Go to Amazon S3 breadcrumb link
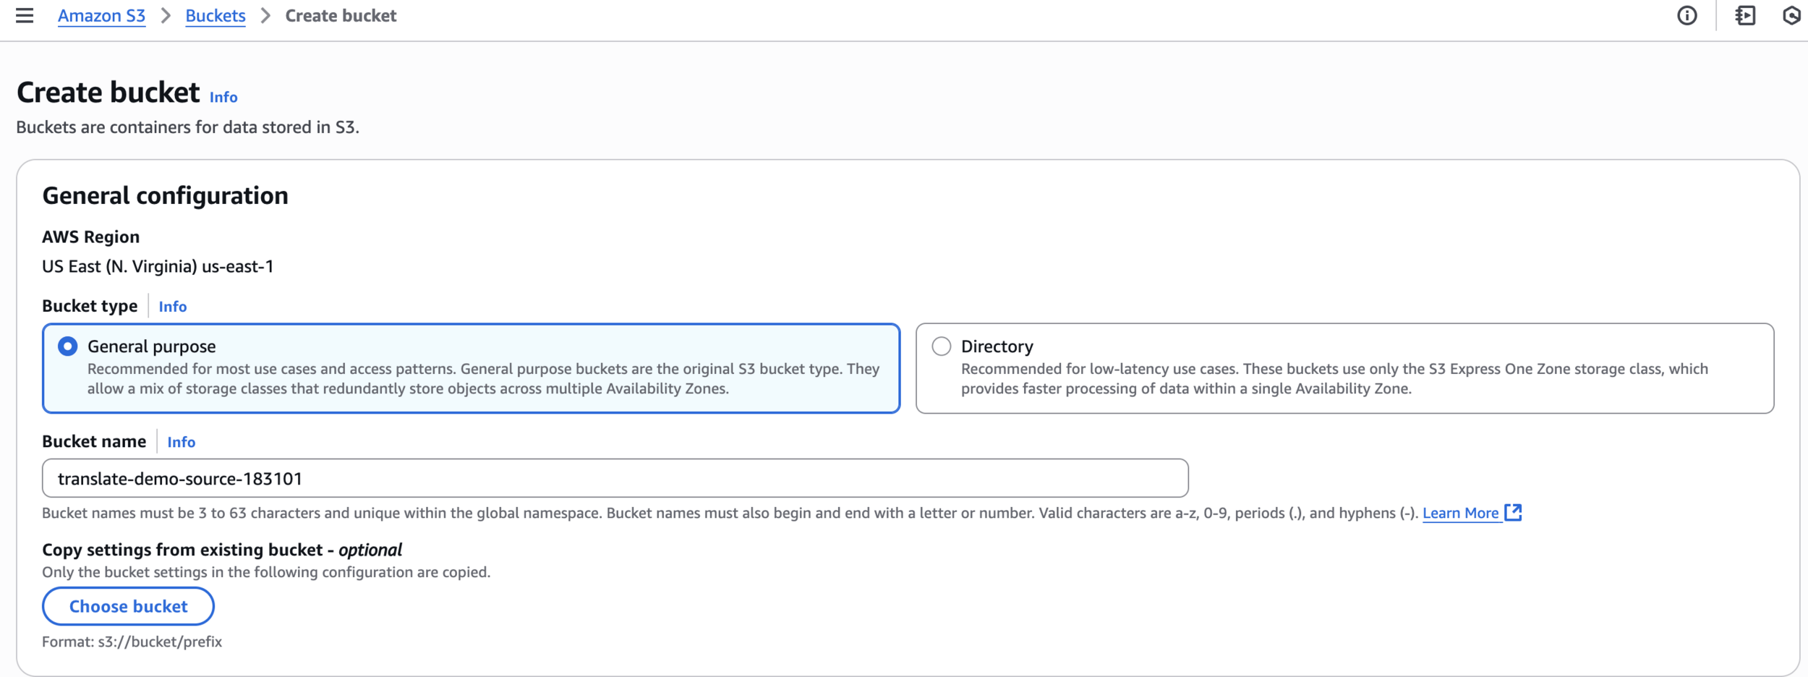 pos(101,16)
